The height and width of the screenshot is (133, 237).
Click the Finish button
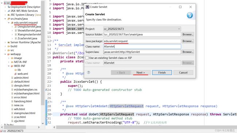pos(162,73)
